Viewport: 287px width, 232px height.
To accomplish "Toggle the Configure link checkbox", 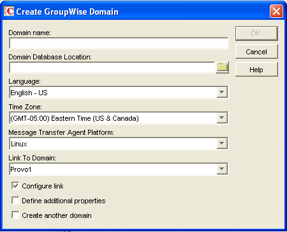I will coord(15,186).
